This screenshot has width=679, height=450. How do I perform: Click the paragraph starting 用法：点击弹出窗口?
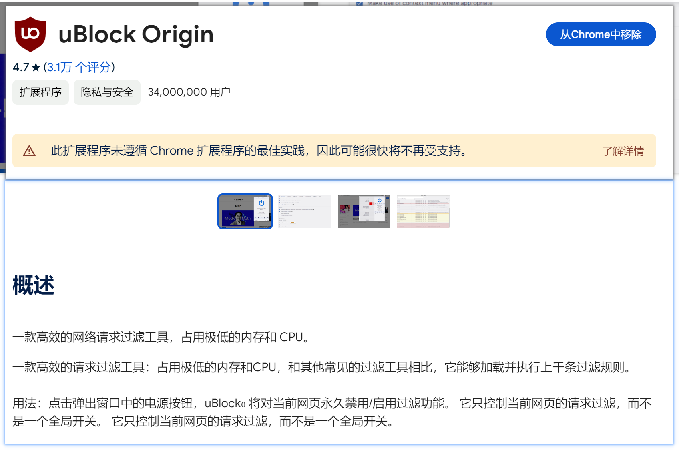[332, 412]
